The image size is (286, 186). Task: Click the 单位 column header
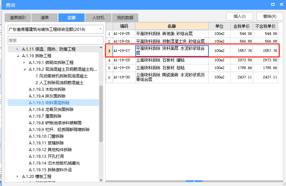[x=220, y=26]
